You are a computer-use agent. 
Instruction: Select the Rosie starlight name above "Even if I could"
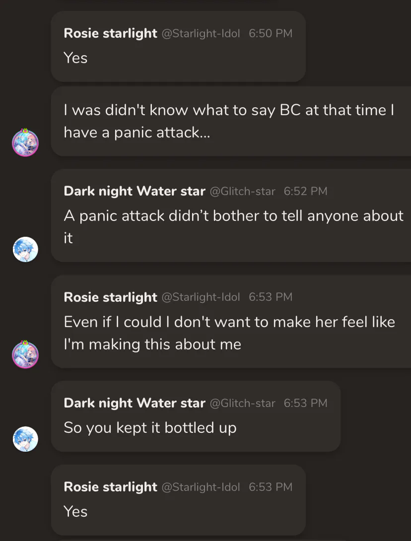(110, 297)
